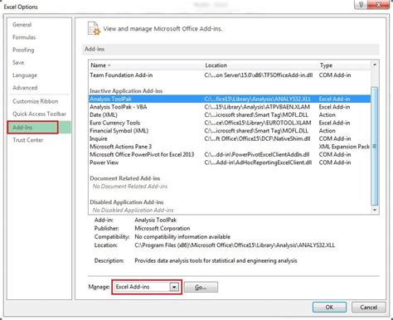The image size is (393, 320).
Task: Click the ANALYS32.XLL location path text
Action: click(x=235, y=245)
